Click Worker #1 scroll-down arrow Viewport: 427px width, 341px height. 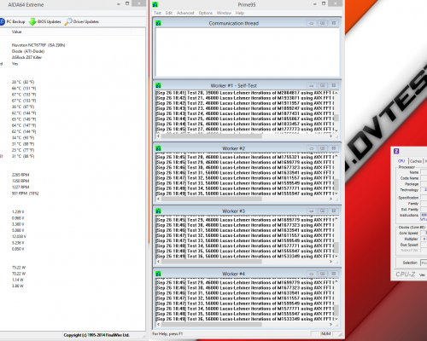(336, 130)
